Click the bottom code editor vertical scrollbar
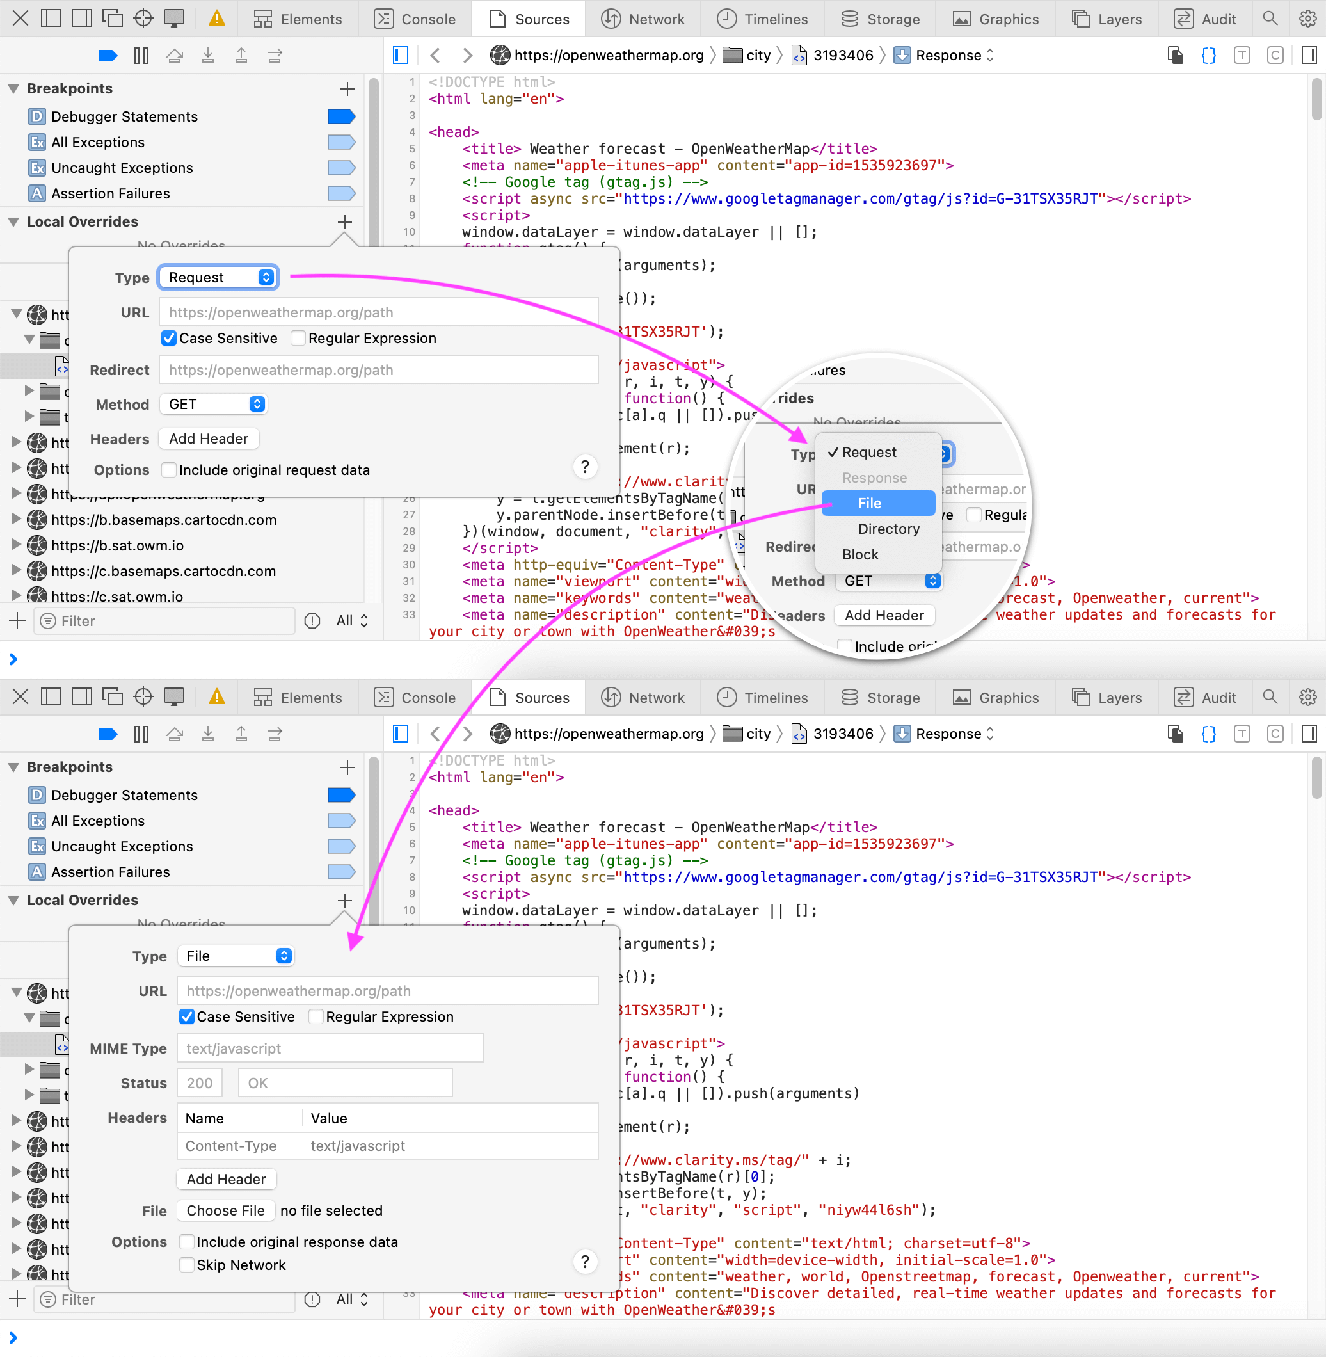Image resolution: width=1326 pixels, height=1357 pixels. 1316,778
